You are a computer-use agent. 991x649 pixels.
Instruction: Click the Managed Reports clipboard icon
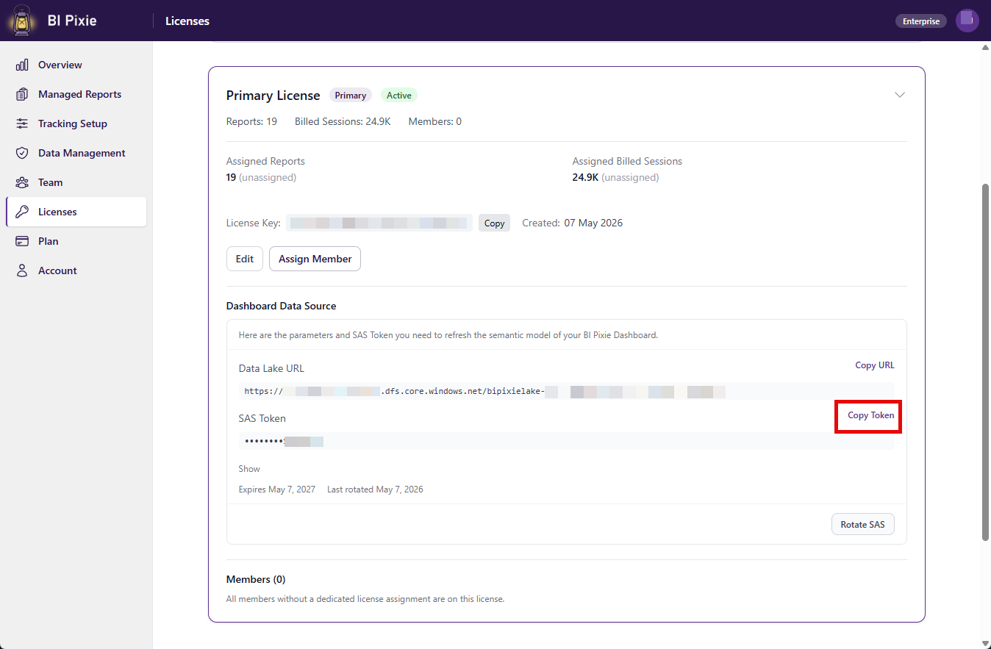[x=22, y=94]
